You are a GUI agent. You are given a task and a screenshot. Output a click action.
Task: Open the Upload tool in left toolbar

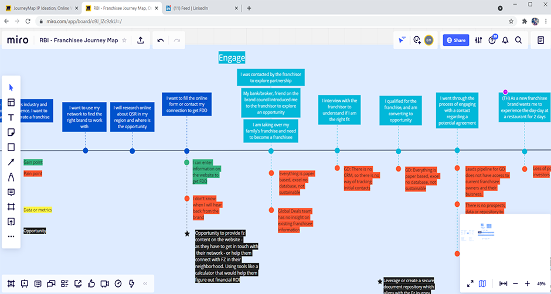[11, 221]
